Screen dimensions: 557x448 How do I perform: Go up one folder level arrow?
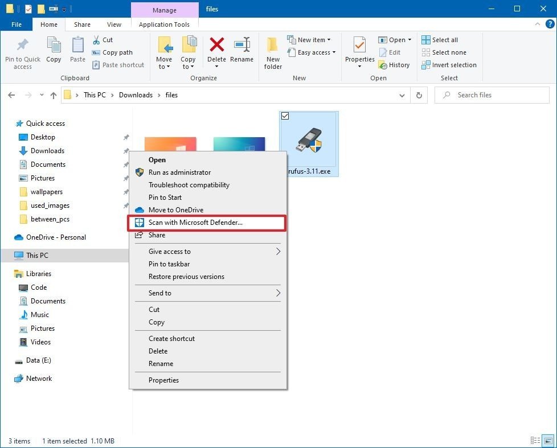pyautogui.click(x=54, y=95)
